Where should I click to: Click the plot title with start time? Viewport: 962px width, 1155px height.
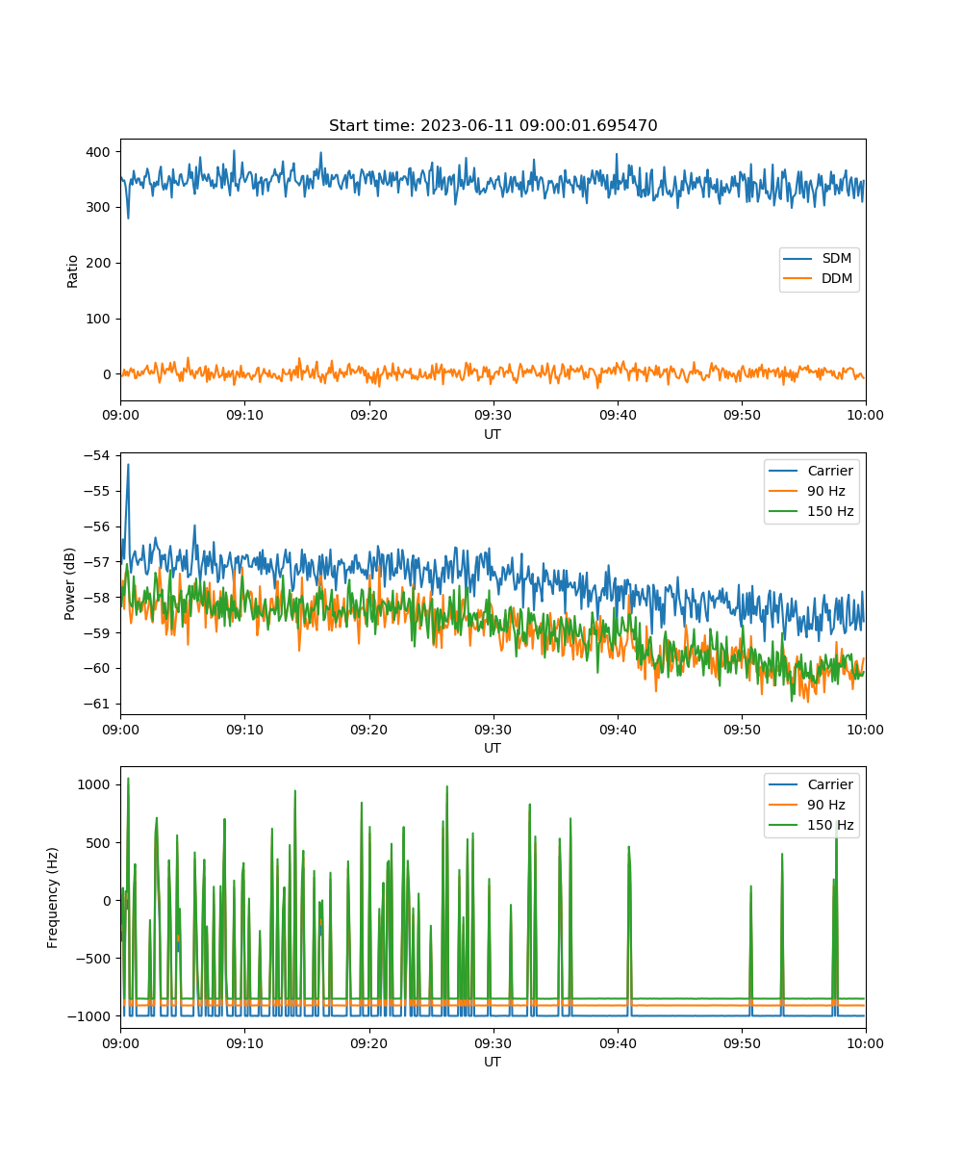tap(493, 126)
